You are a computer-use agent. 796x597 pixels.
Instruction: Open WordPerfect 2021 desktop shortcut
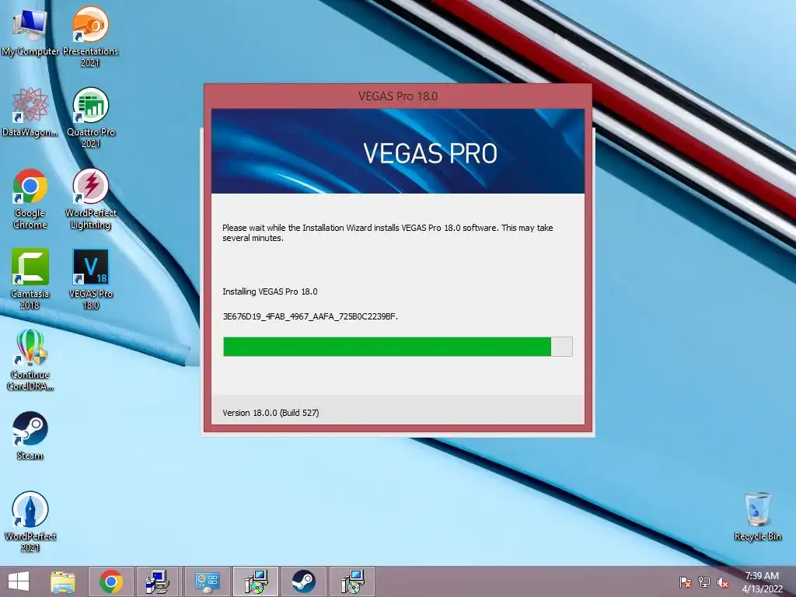(30, 522)
